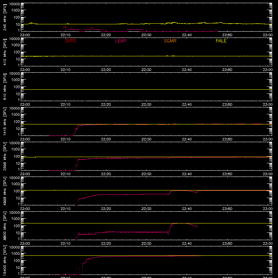This screenshot has height=278, width=278.
Task: Click the 100 tick of 8800 MHz panel
Action: click(17, 226)
